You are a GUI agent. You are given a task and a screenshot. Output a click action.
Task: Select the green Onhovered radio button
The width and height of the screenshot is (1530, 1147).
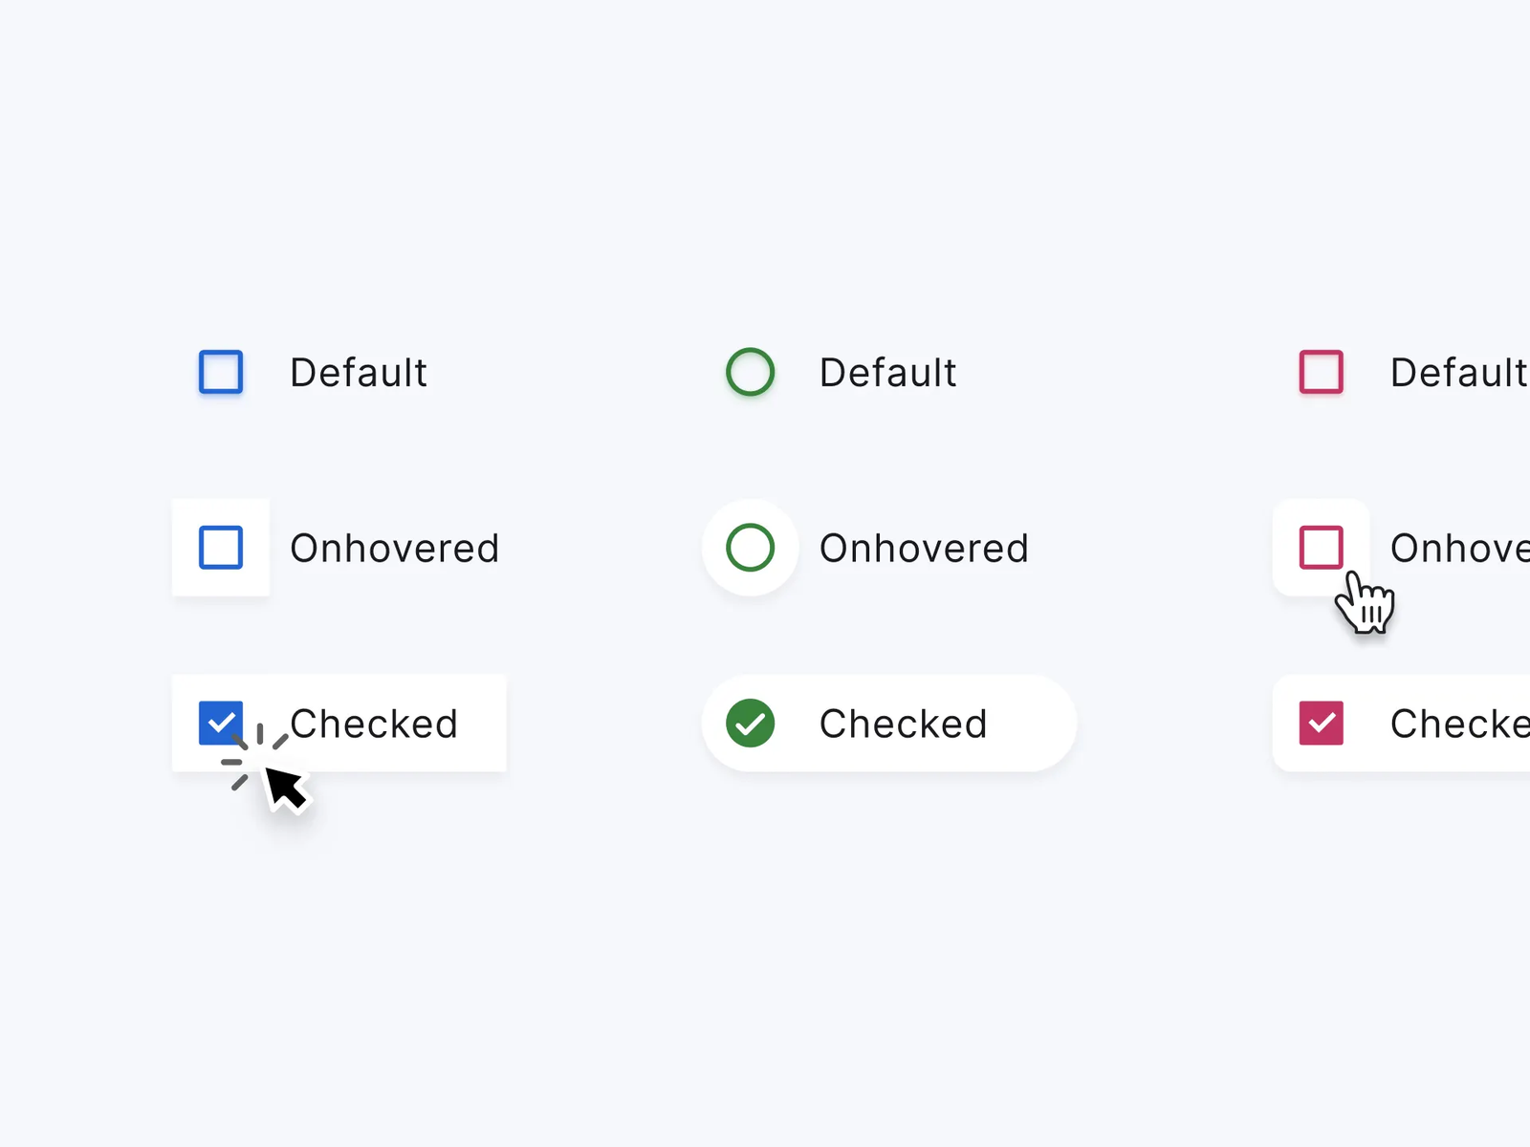pos(751,548)
